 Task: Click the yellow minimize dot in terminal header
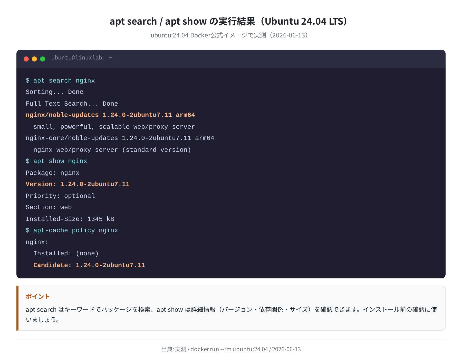[34, 59]
